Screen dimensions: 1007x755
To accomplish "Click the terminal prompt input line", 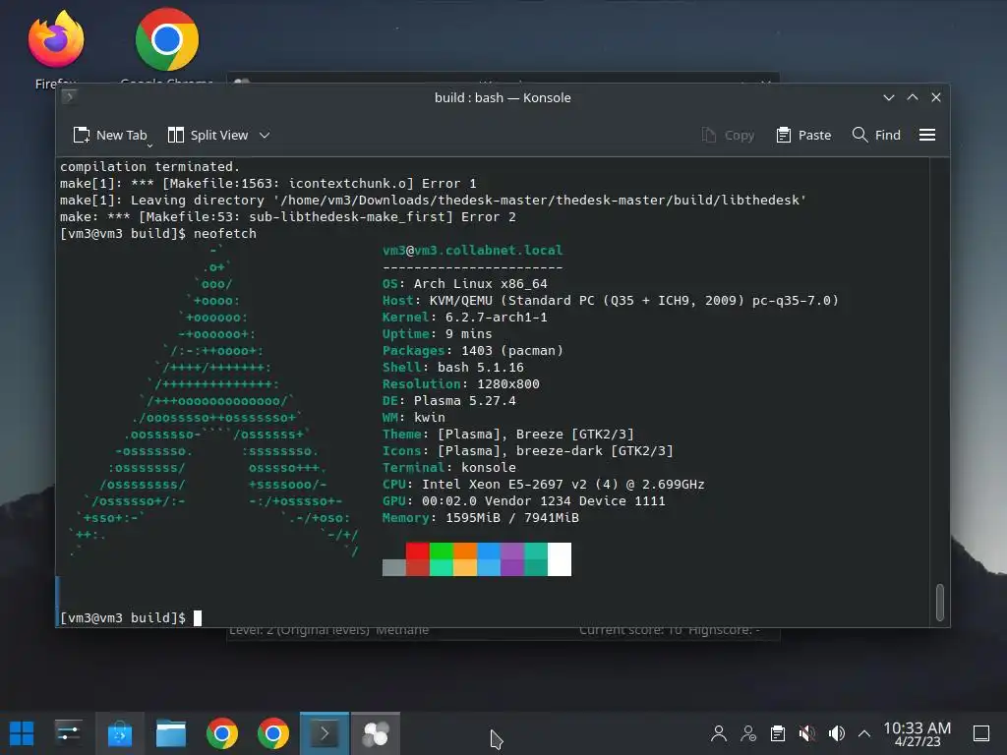I will click(131, 617).
